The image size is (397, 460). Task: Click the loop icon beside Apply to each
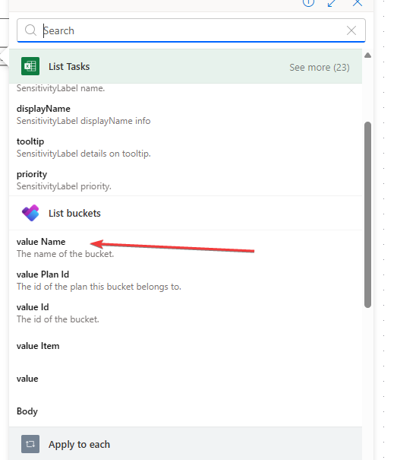point(30,444)
